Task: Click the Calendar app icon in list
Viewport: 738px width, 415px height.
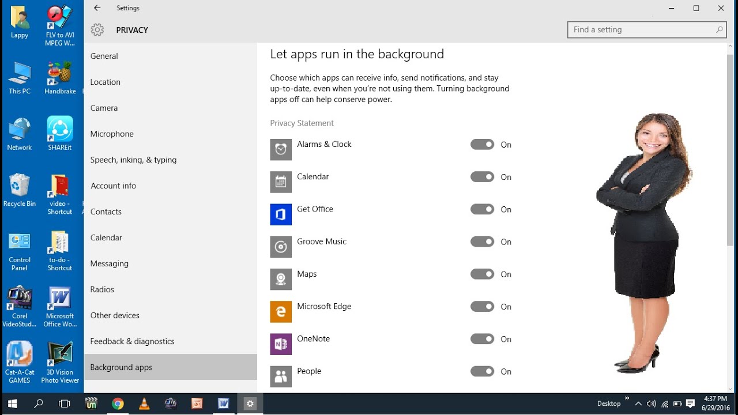Action: click(x=281, y=182)
